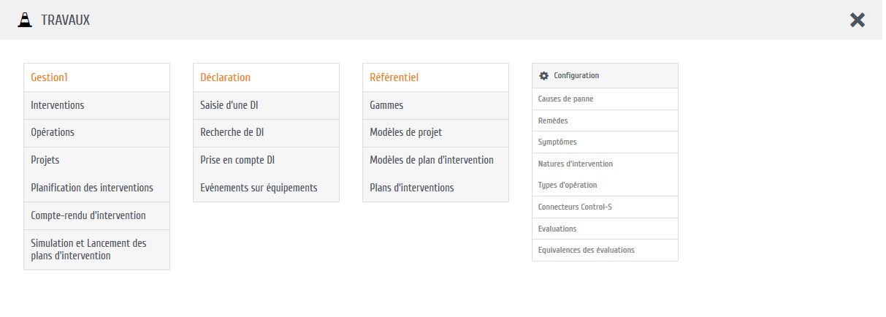Close the Travaux menu panel
The height and width of the screenshot is (317, 886).
pos(858,20)
